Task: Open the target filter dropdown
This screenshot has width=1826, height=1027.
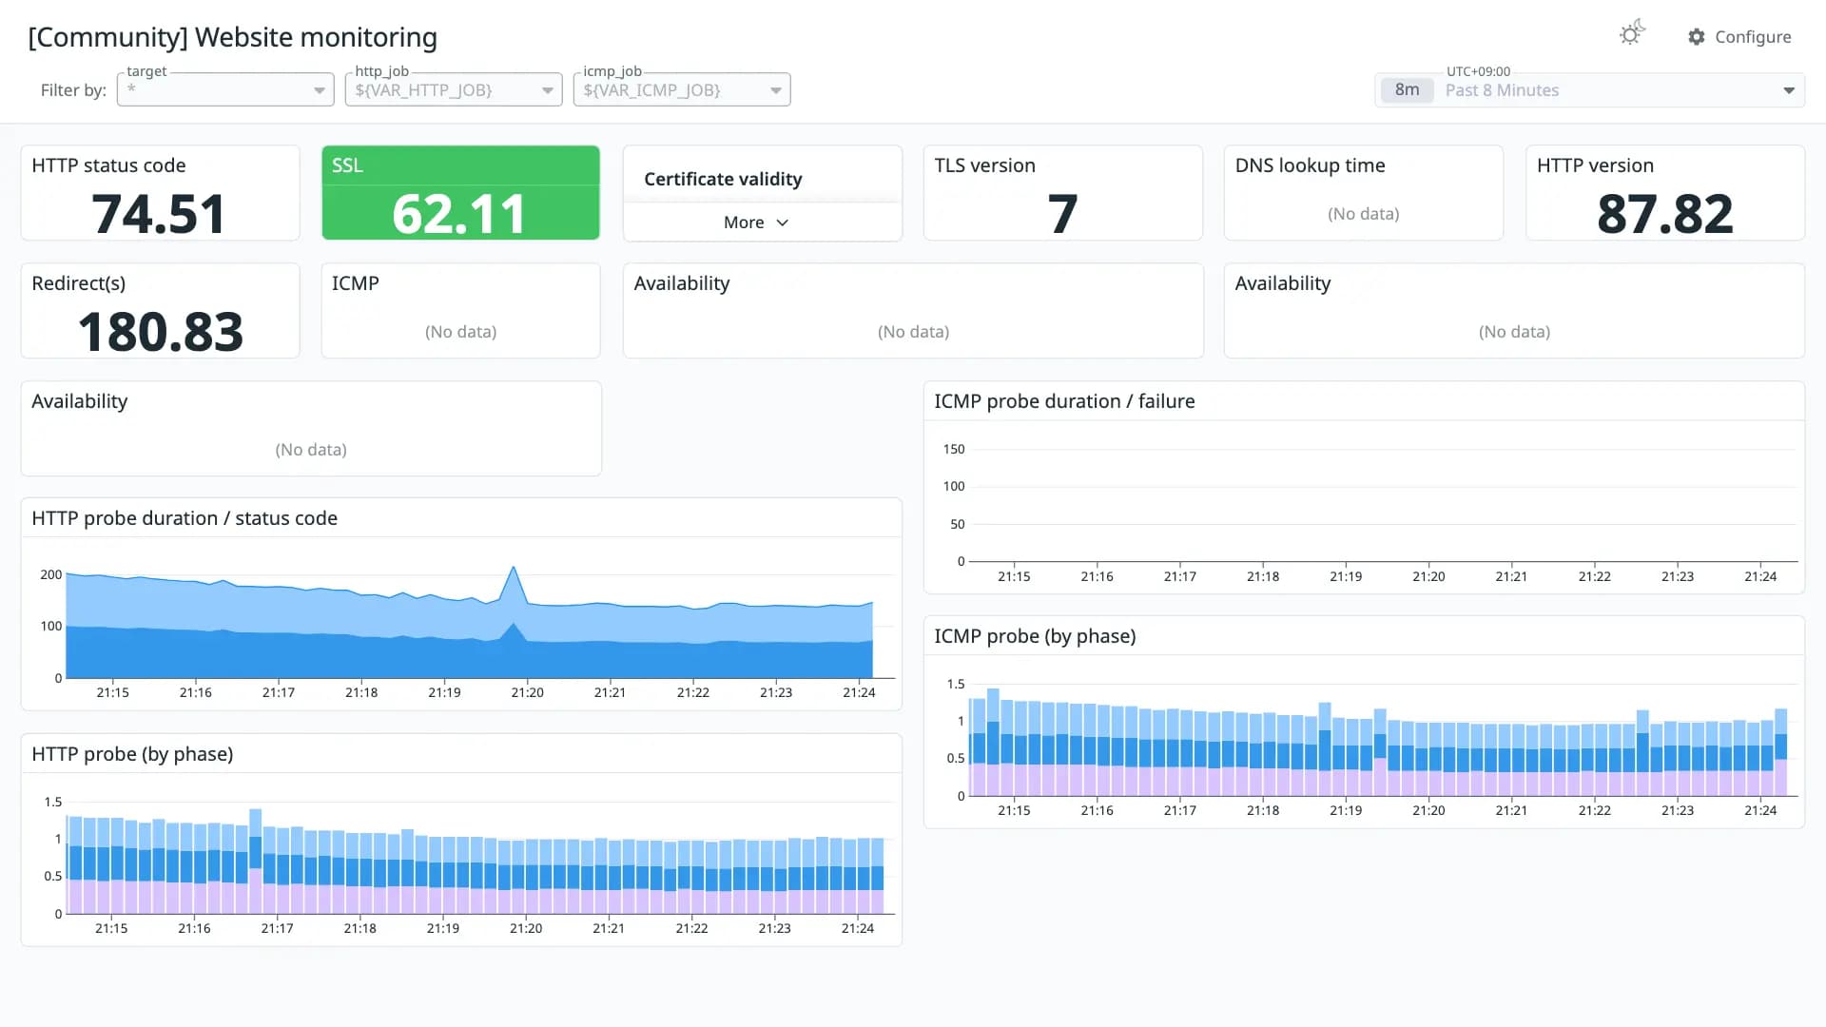Action: [225, 89]
